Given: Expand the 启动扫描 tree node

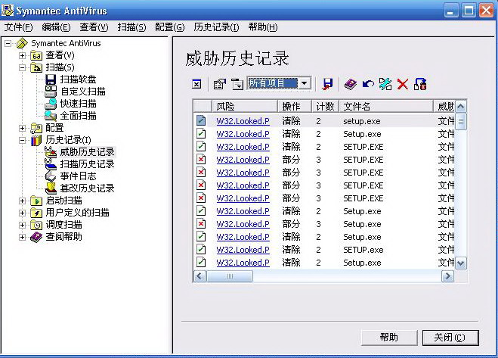Looking at the screenshot, I should (22, 201).
